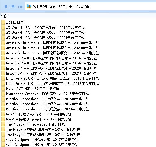Select Photoshop Creative PS创意杂志 2016年合集打包
The width and height of the screenshot is (156, 147).
[47, 94]
